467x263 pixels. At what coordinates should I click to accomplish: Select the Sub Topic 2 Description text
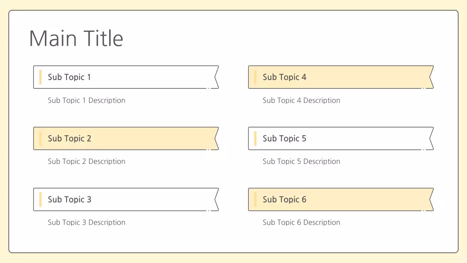(86, 161)
